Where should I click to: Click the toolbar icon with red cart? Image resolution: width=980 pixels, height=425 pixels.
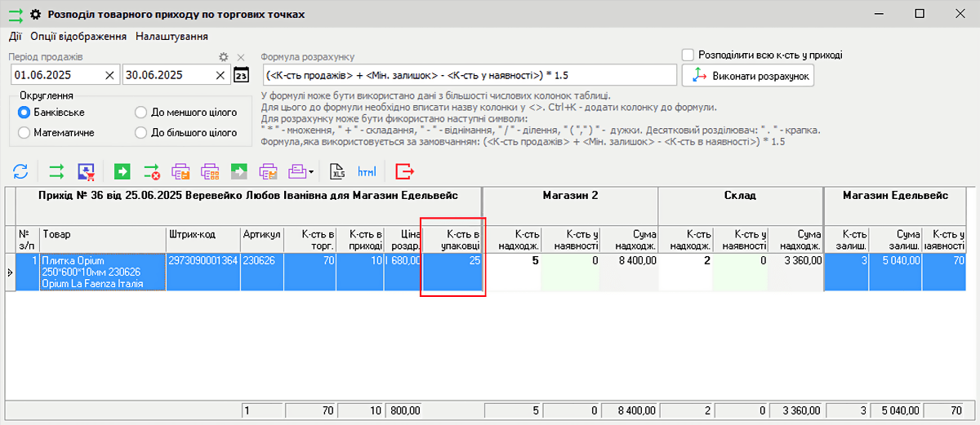click(87, 171)
